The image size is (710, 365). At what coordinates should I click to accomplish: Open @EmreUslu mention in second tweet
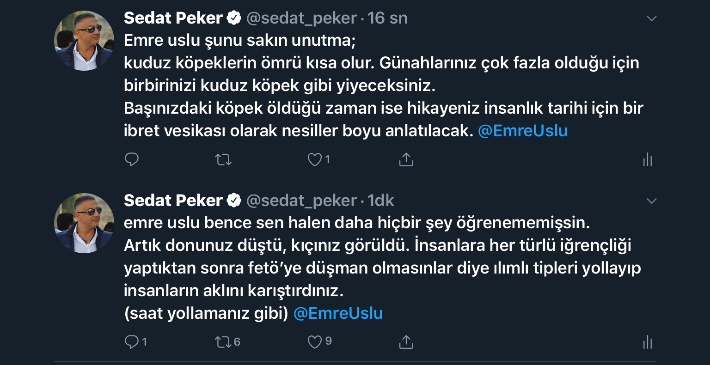click(x=338, y=313)
